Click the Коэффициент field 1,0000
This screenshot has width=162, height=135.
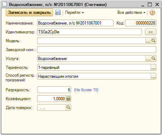(51, 99)
